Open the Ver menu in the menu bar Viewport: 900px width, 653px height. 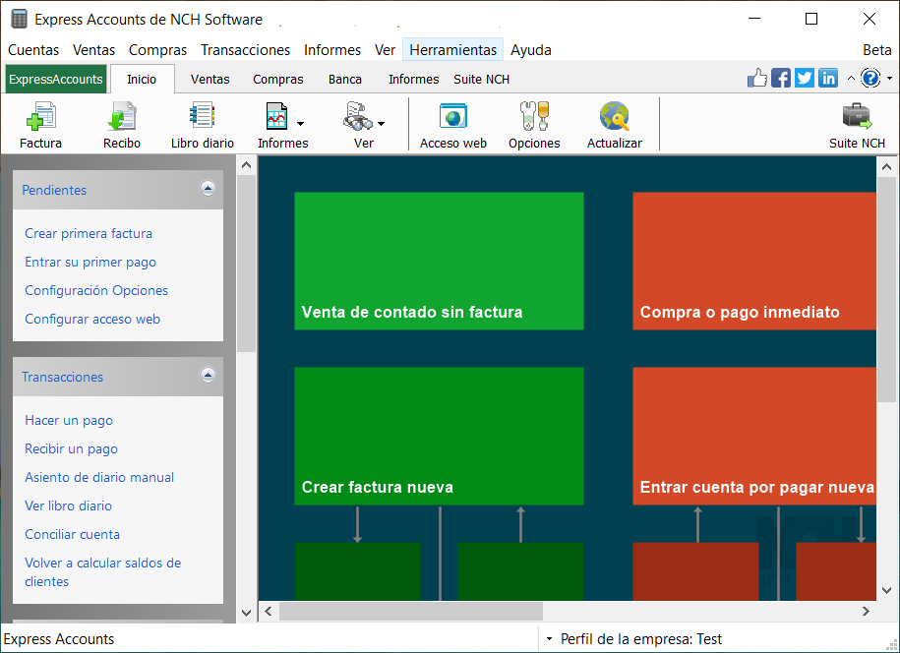(385, 50)
